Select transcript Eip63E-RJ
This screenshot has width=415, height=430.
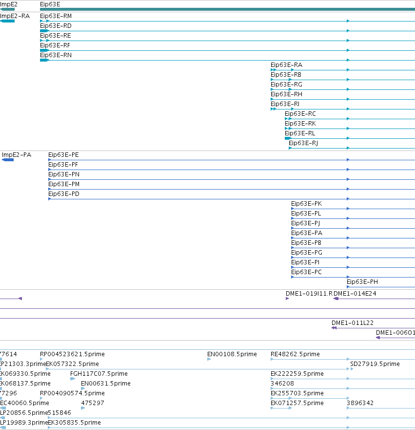pos(303,143)
